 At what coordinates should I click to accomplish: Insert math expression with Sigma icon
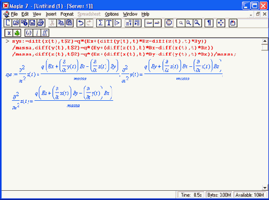tap(100, 23)
